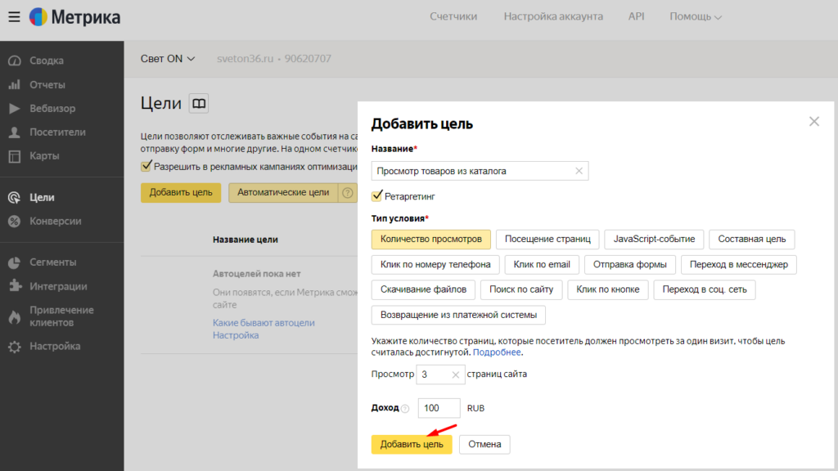Click the Metrika logo icon
Viewport: 838px width, 471px height.
38,16
